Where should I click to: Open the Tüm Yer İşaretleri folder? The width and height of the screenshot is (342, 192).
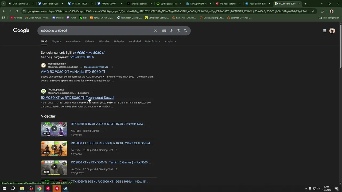329,18
